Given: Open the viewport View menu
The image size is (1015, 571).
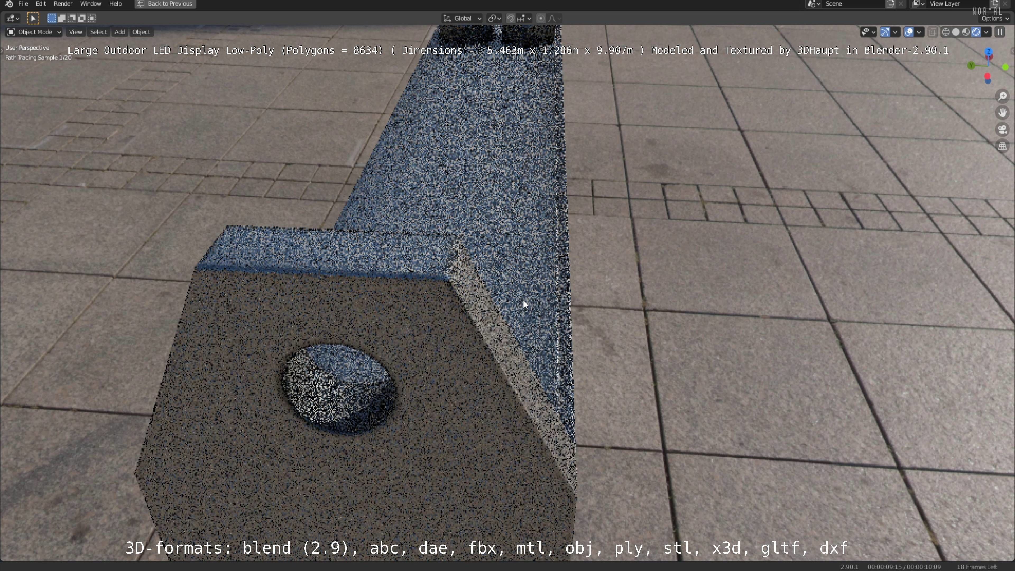Looking at the screenshot, I should point(75,32).
